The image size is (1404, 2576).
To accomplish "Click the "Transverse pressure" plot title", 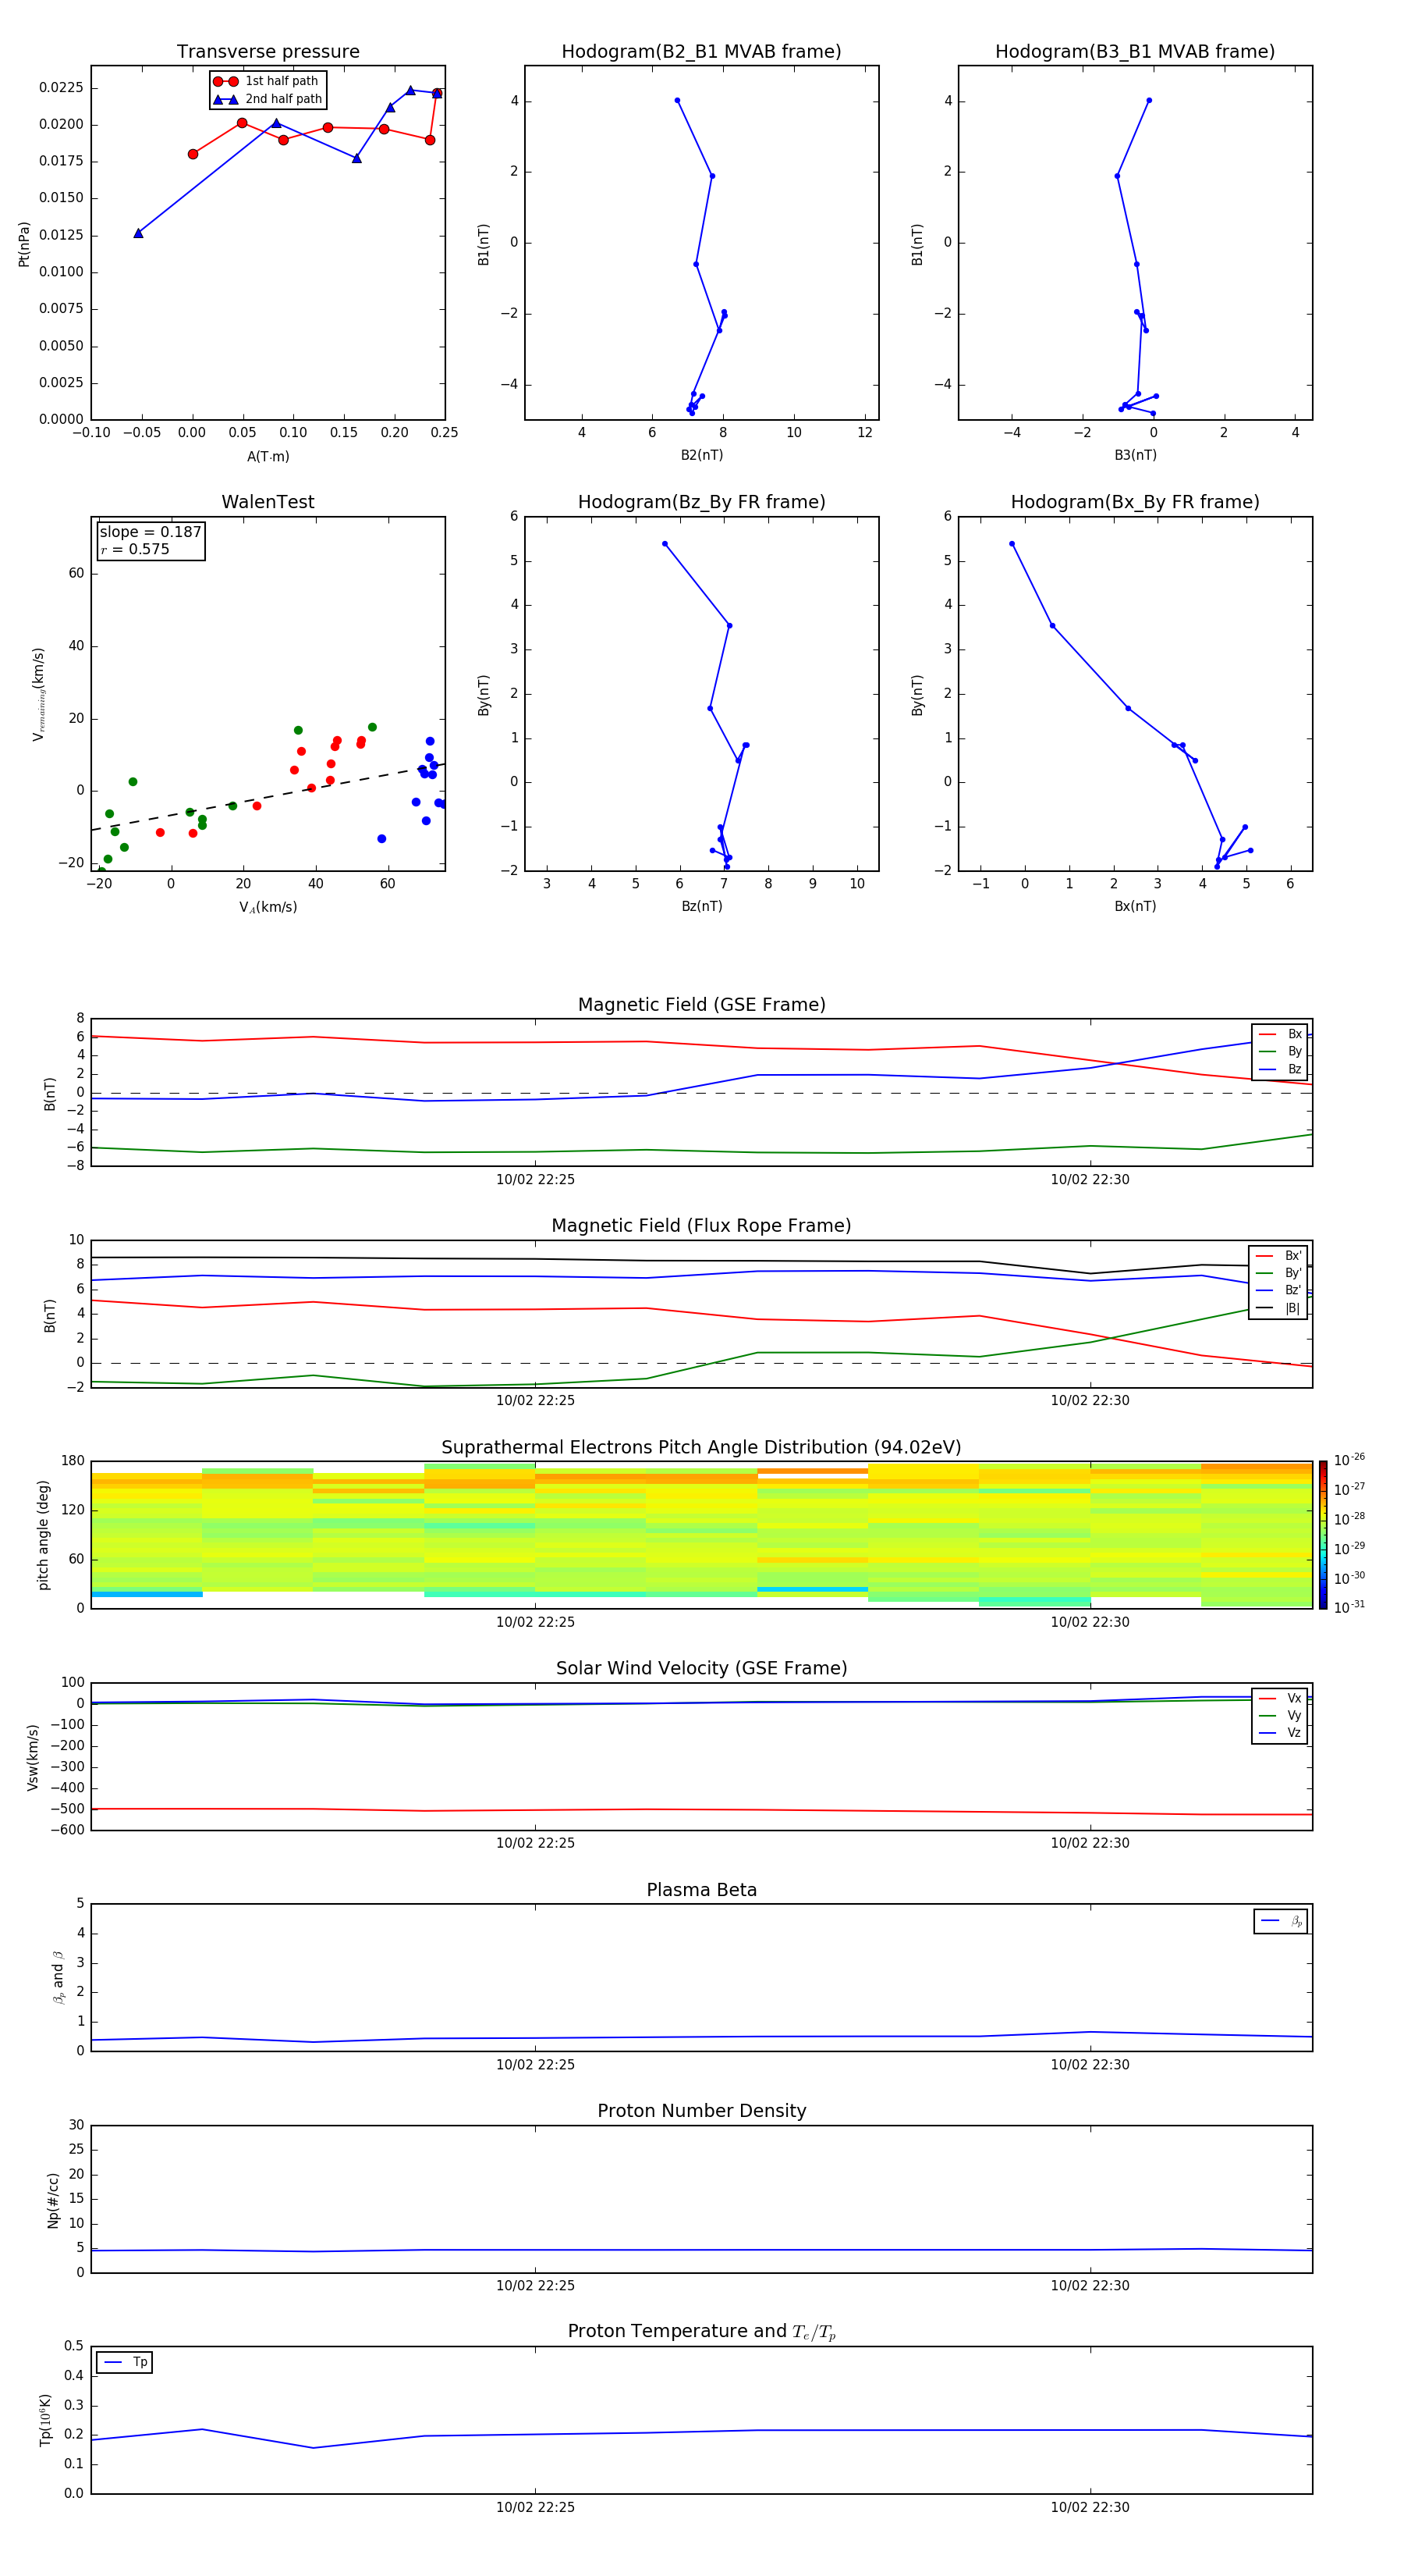I will pos(268,52).
